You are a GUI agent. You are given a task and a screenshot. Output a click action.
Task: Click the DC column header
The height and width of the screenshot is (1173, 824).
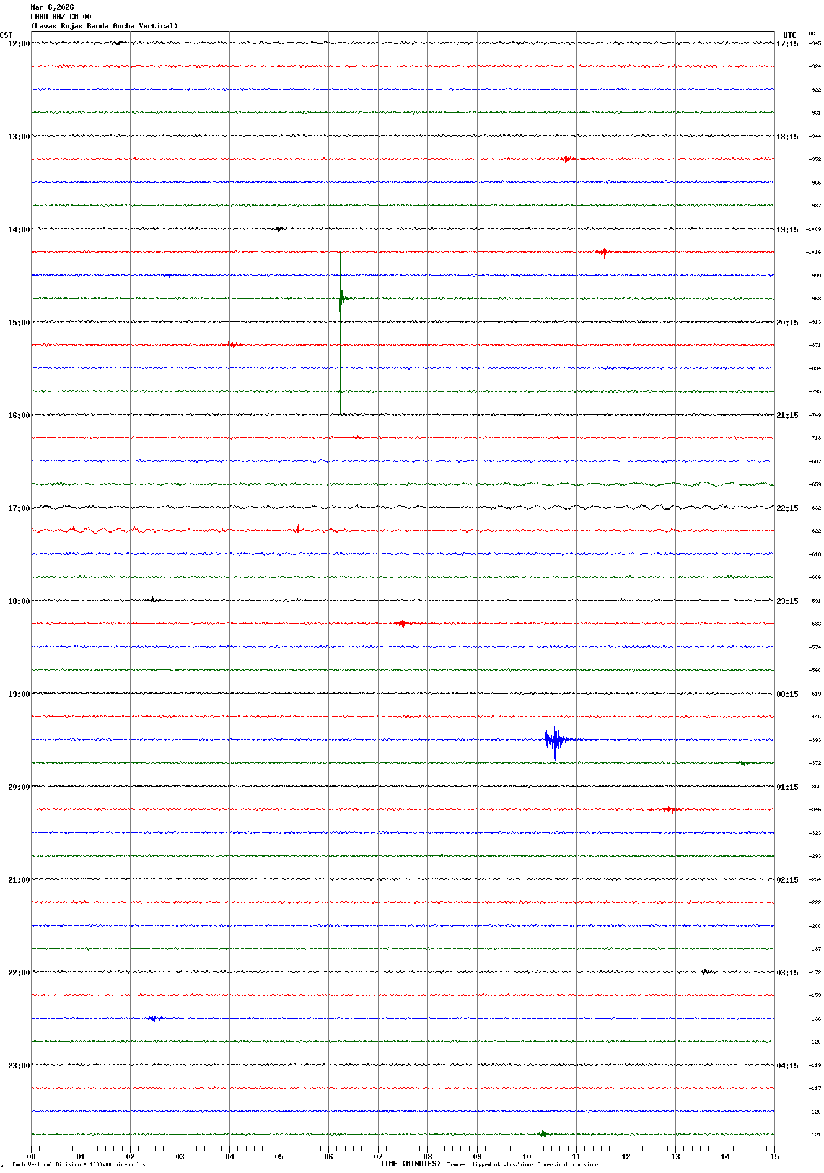(812, 33)
